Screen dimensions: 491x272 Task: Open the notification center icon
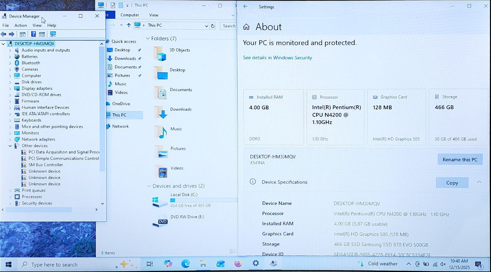(478, 265)
